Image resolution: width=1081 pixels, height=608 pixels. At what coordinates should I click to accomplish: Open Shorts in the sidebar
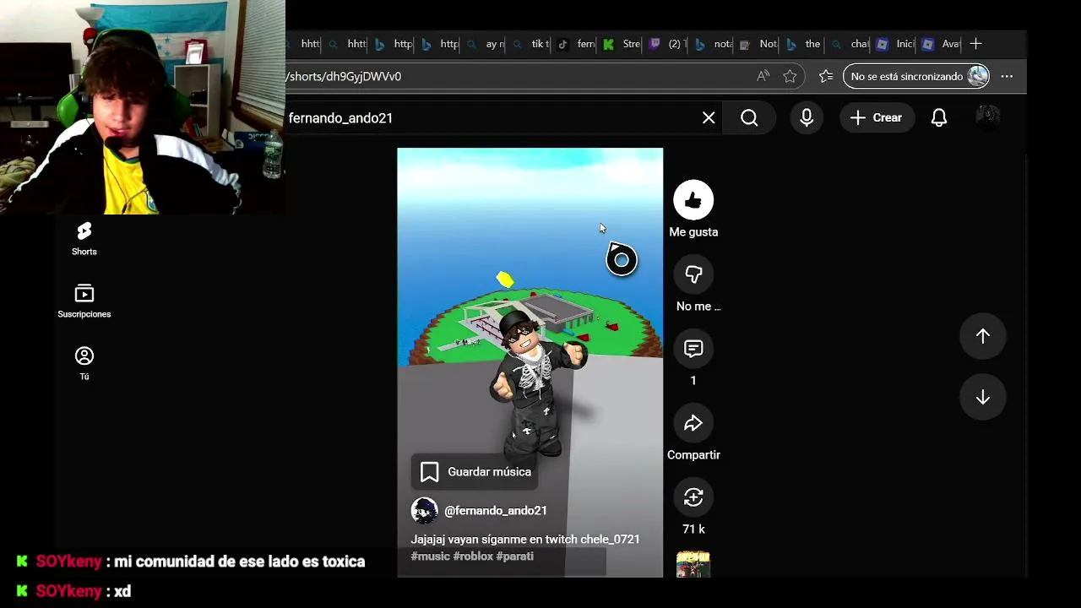[84, 239]
